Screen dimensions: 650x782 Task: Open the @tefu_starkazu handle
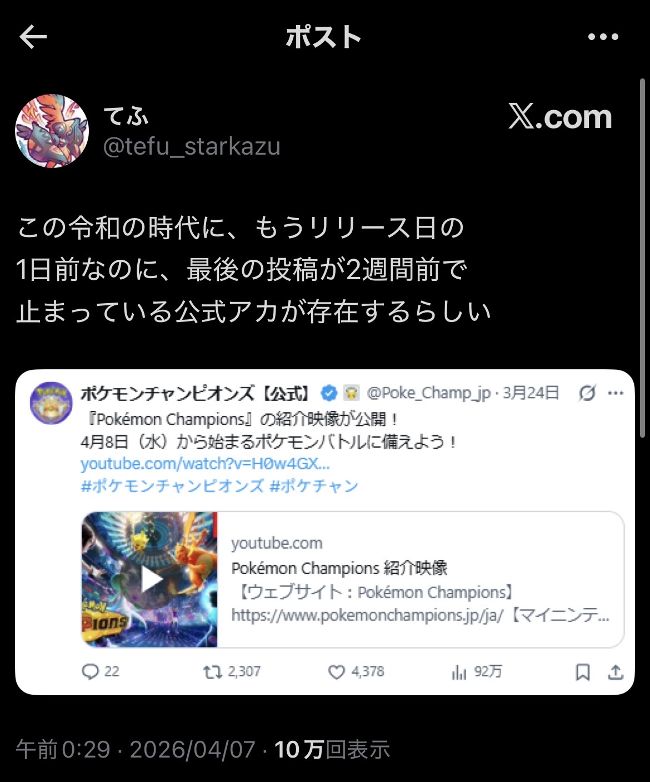pyautogui.click(x=192, y=146)
